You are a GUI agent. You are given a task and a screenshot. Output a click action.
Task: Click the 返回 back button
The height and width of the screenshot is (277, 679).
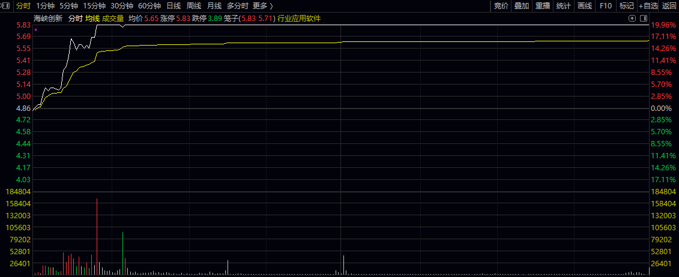pyautogui.click(x=669, y=5)
